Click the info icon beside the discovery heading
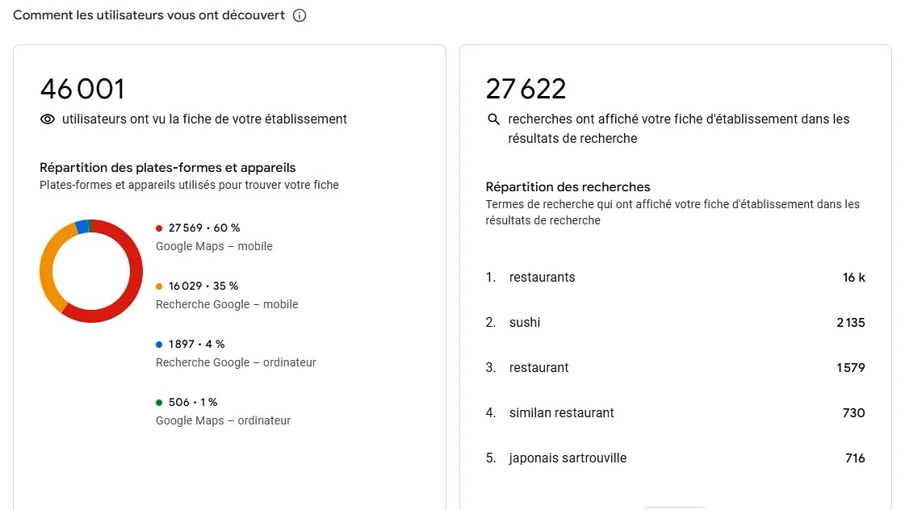The width and height of the screenshot is (905, 510). click(300, 15)
